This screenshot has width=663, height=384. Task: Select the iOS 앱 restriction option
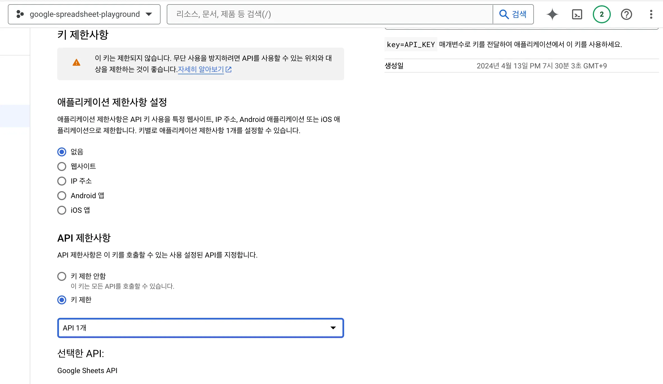[x=62, y=210]
